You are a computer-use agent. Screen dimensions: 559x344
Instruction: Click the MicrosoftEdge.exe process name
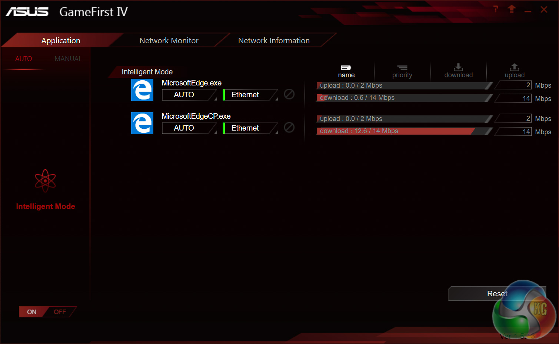[x=192, y=83]
